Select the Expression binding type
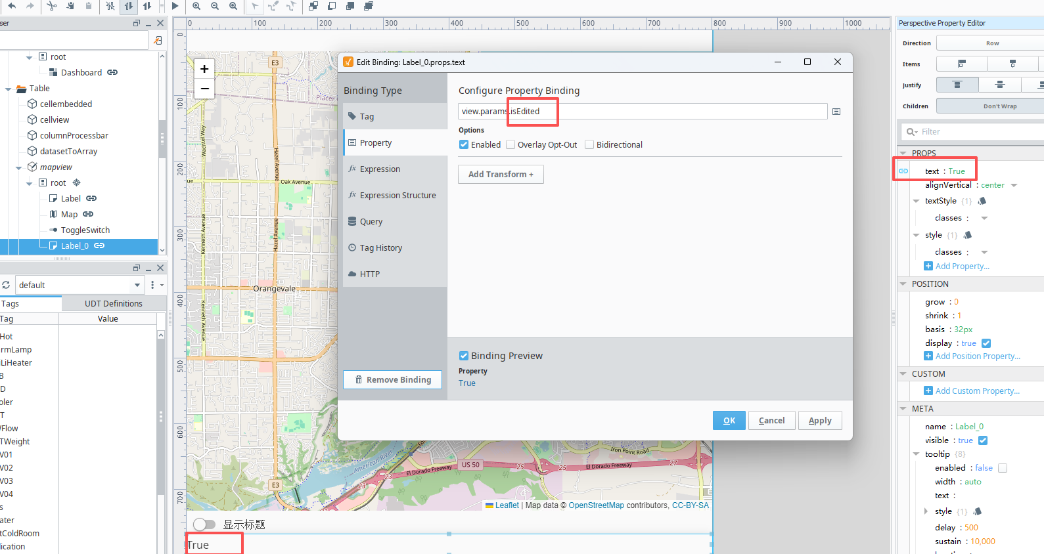 (395, 169)
